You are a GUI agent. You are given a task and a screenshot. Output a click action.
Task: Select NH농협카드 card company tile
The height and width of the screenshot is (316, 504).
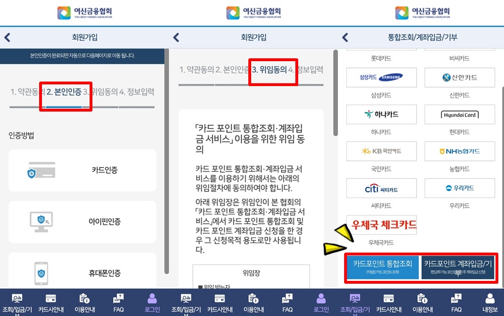coord(460,151)
